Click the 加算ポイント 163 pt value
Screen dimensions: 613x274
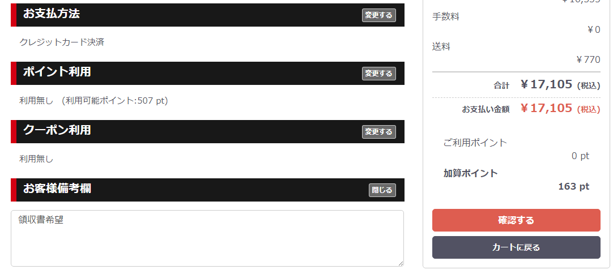pyautogui.click(x=573, y=186)
